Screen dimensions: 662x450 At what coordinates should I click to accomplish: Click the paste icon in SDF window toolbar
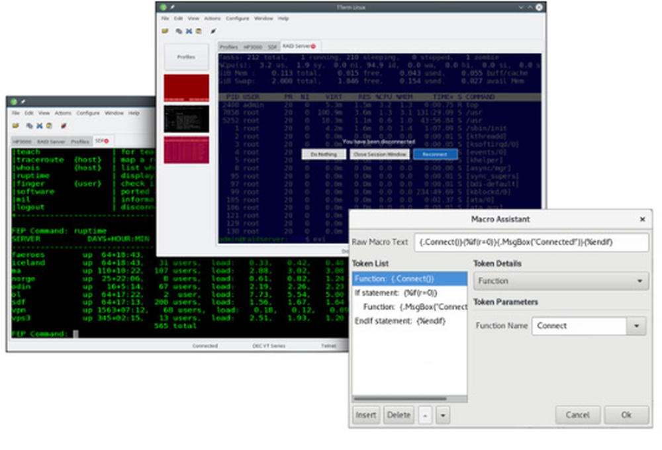pyautogui.click(x=49, y=125)
